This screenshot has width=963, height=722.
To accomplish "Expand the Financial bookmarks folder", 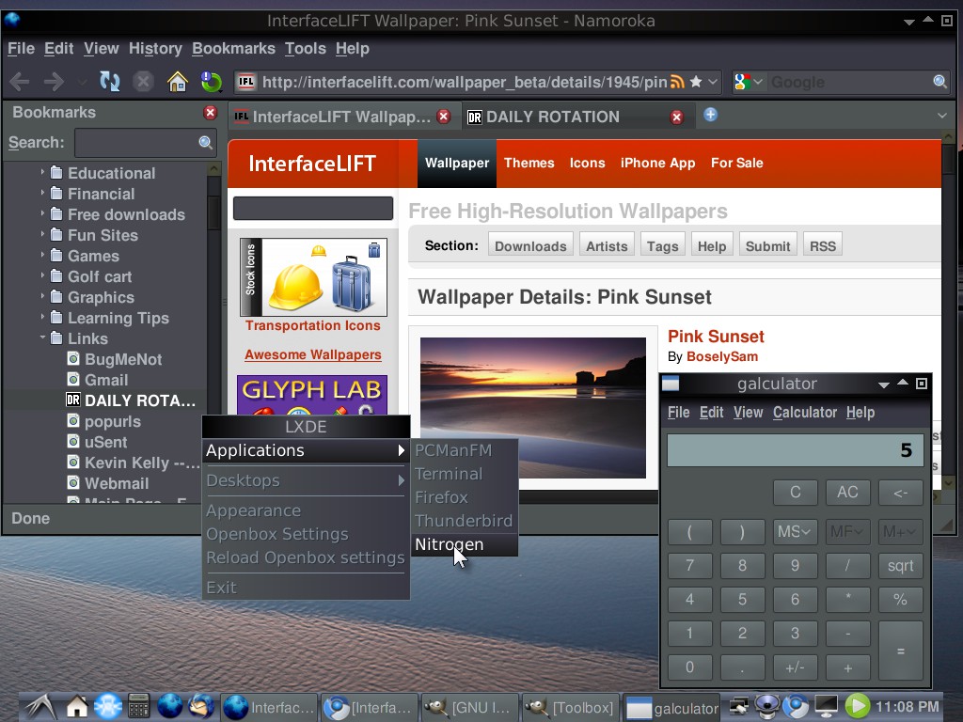I will 42,193.
